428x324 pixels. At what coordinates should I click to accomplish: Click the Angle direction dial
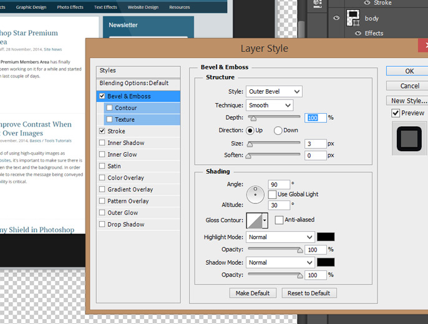point(255,195)
